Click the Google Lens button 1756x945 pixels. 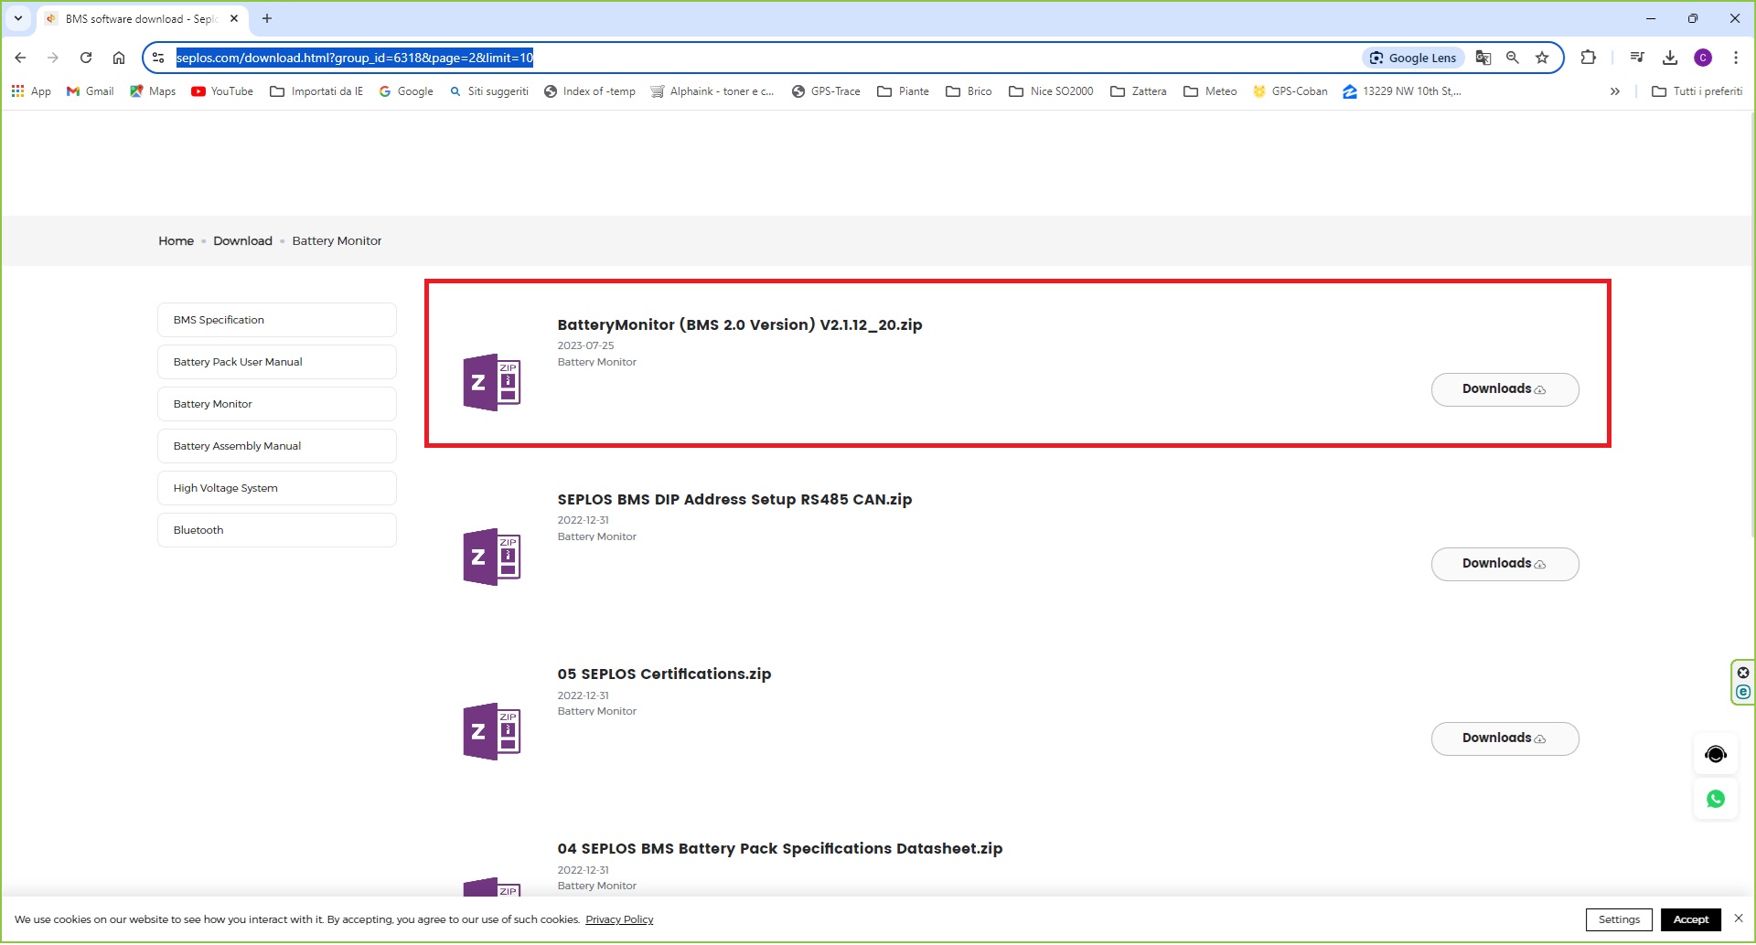(1414, 58)
